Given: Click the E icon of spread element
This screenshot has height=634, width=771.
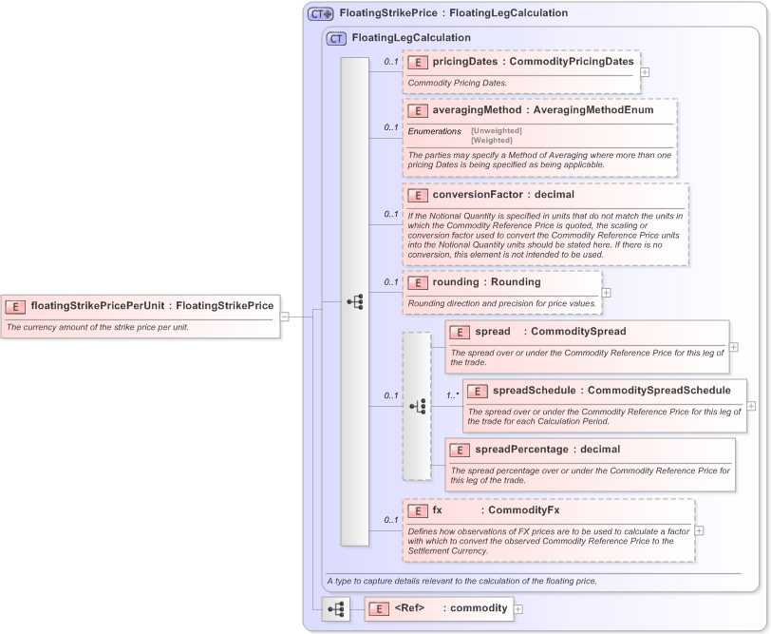Looking at the screenshot, I should click(461, 333).
